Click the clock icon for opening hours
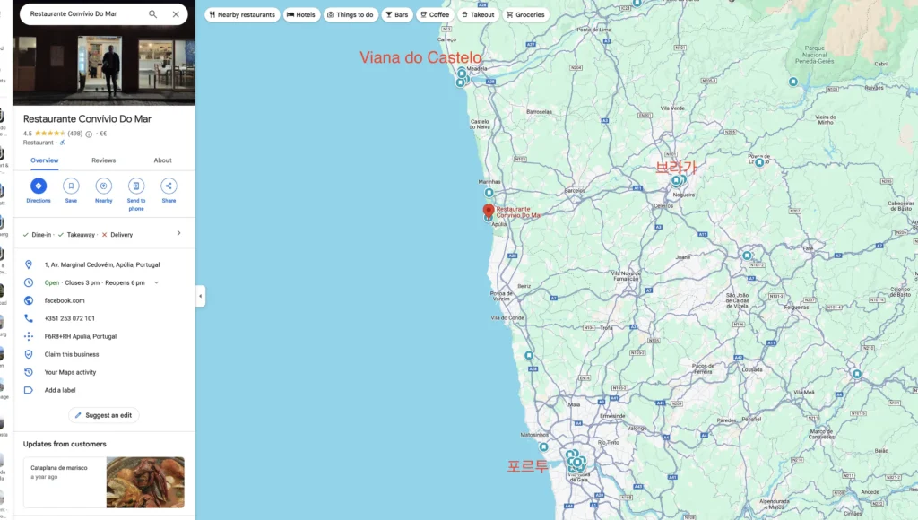This screenshot has height=520, width=918. click(28, 282)
